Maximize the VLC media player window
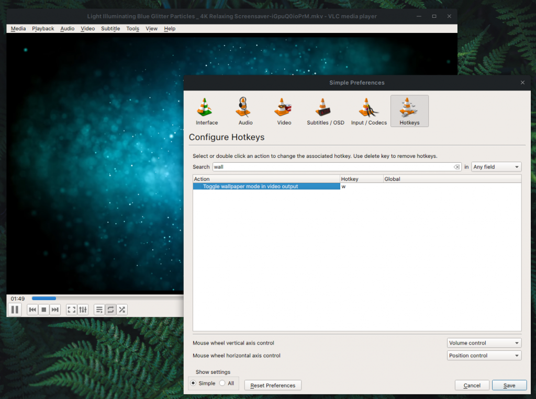 click(x=434, y=16)
